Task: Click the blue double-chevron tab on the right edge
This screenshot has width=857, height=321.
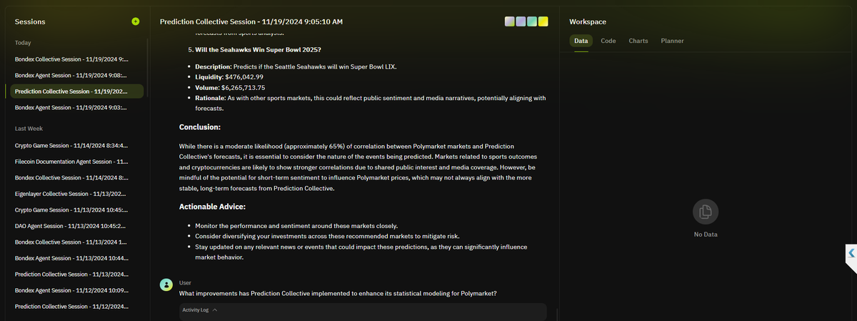Action: pyautogui.click(x=851, y=253)
